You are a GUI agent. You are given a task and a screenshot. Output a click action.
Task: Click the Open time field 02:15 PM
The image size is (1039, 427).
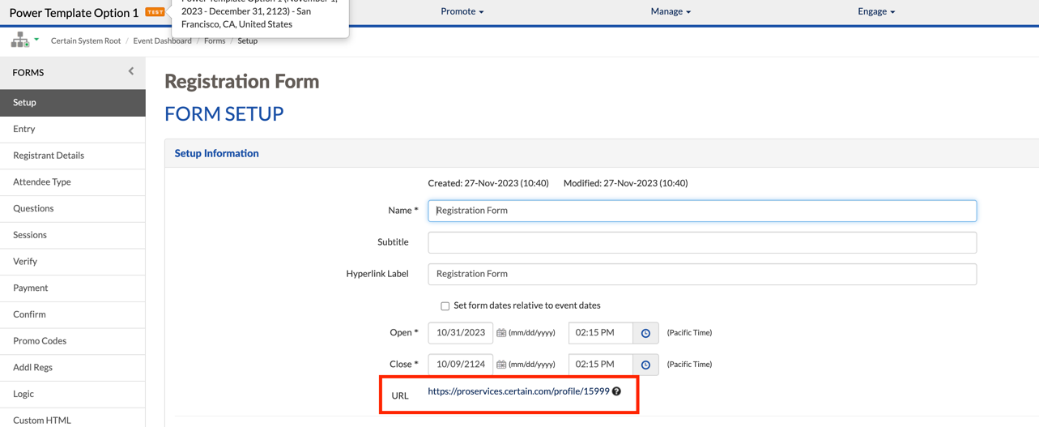point(601,333)
